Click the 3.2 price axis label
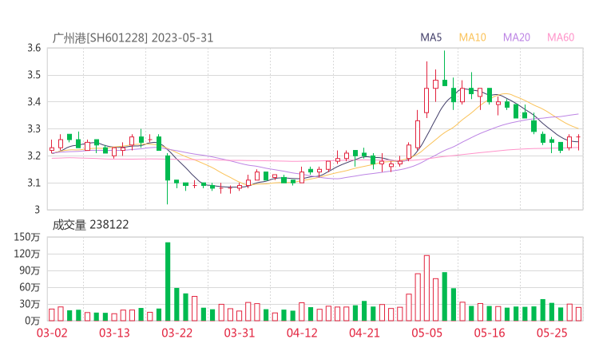This screenshot has height=351, width=591. [x=34, y=156]
